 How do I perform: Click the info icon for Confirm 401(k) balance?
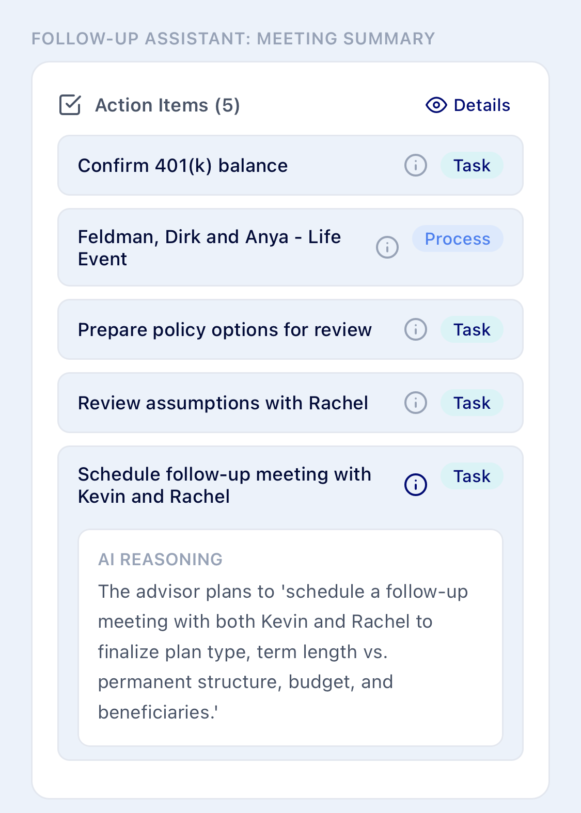coord(415,166)
